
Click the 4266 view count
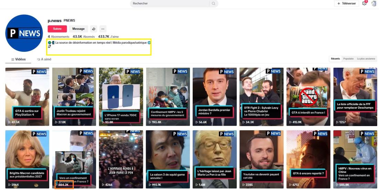coord(107,185)
